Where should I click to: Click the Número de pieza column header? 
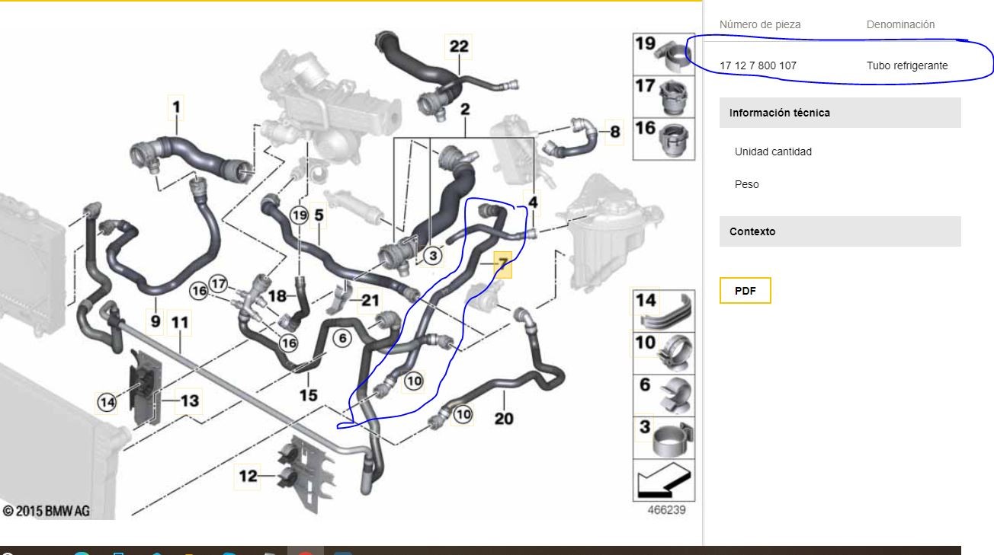(x=760, y=24)
